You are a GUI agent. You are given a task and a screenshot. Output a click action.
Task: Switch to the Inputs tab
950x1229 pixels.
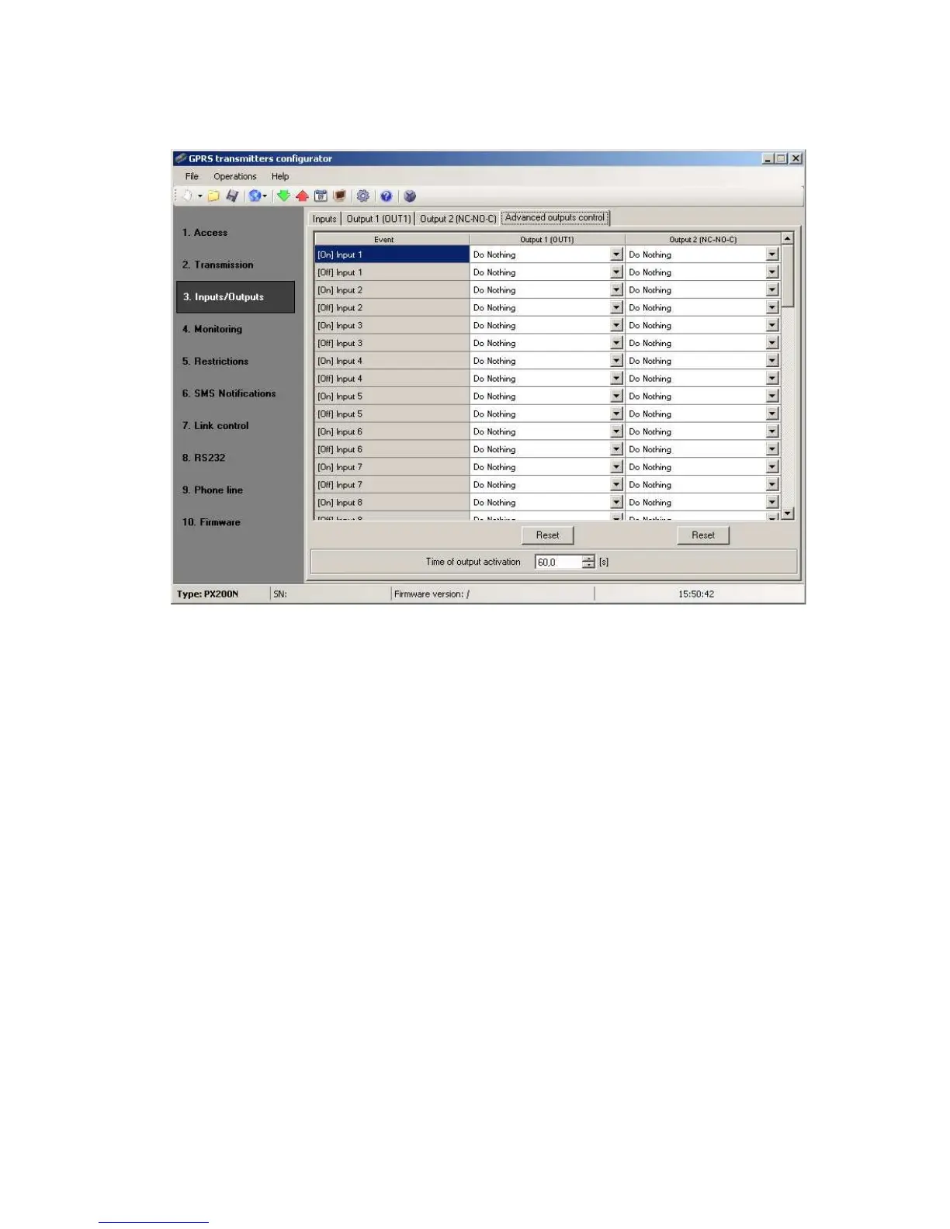[324, 219]
